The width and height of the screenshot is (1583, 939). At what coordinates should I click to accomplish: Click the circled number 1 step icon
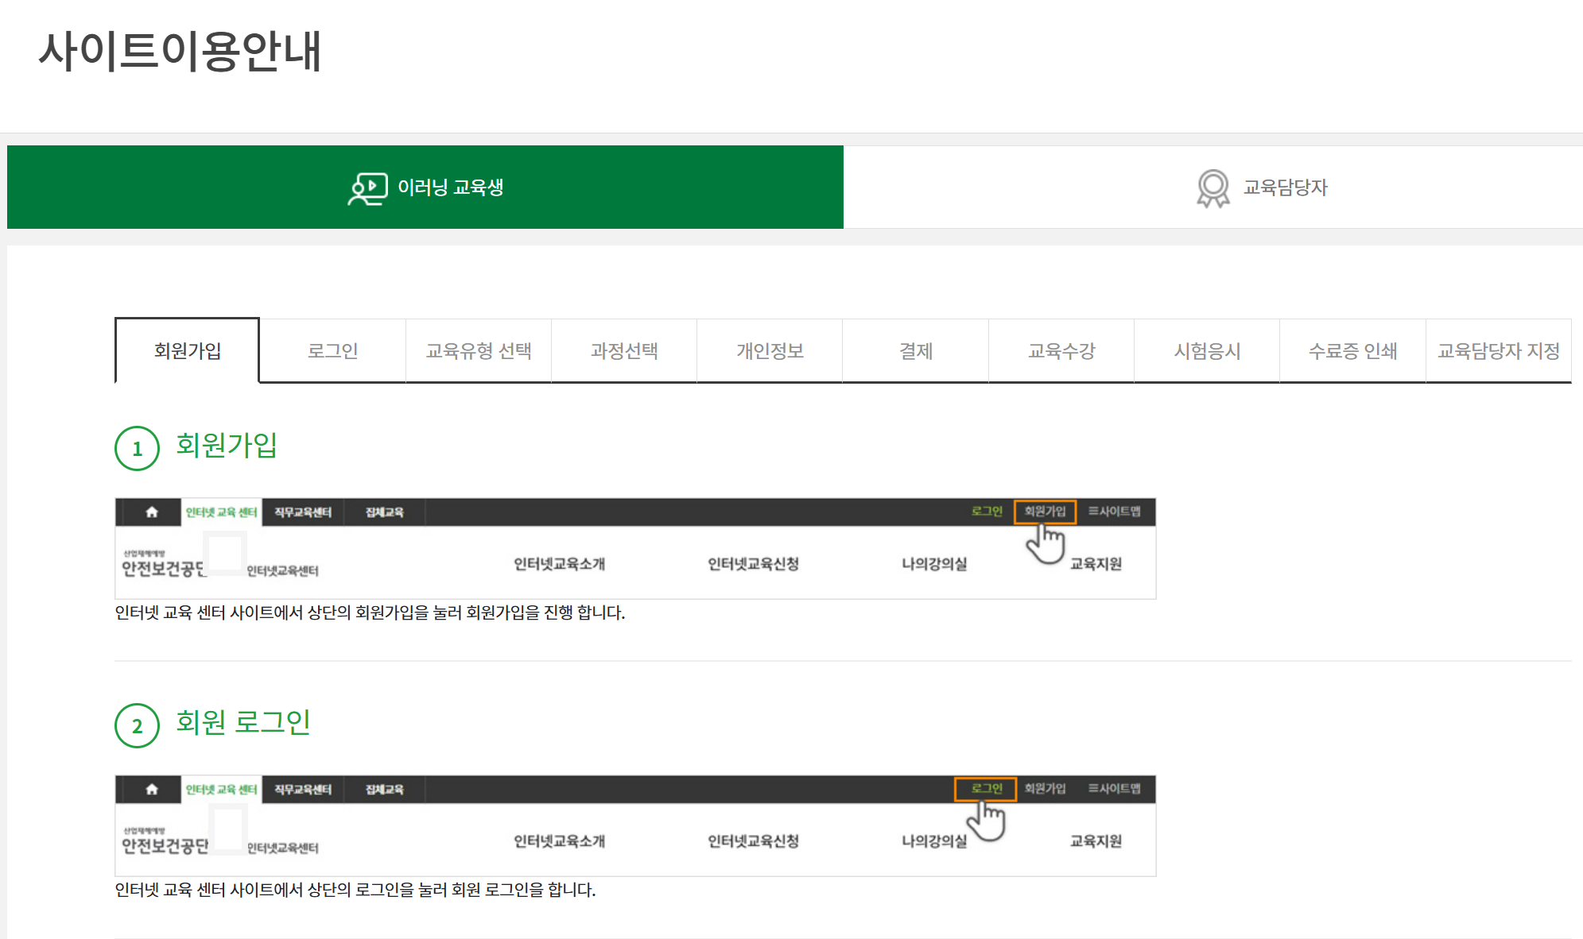tap(137, 449)
